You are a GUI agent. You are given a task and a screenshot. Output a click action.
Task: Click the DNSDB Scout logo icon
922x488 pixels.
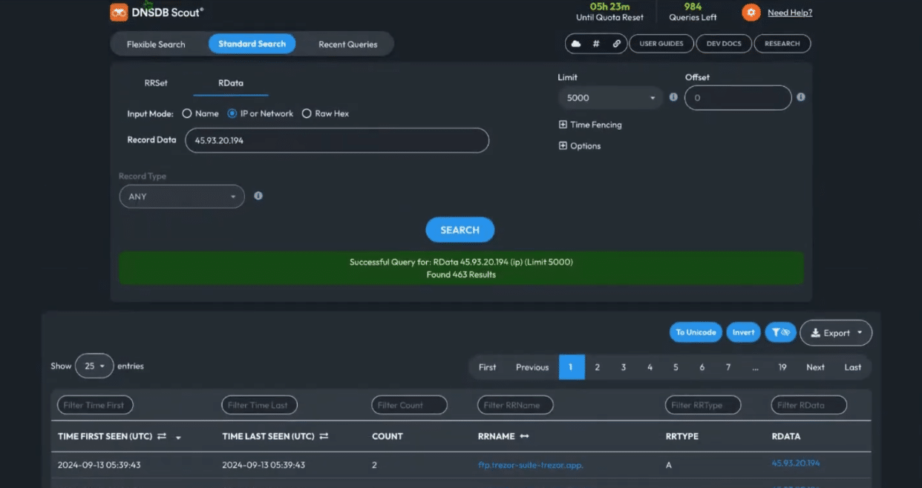[x=119, y=12]
